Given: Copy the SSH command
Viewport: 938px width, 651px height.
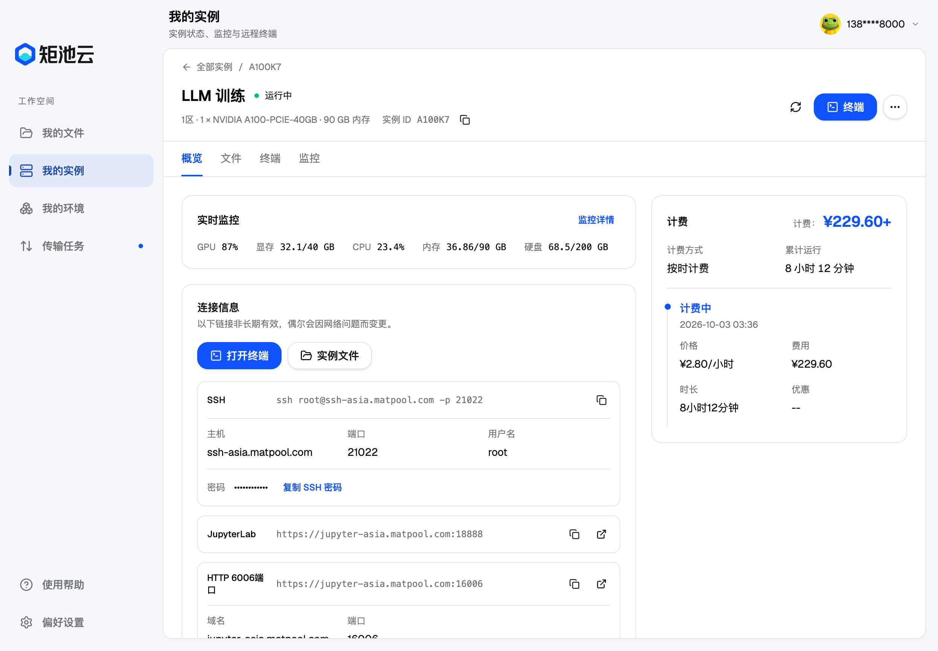Looking at the screenshot, I should click(601, 400).
